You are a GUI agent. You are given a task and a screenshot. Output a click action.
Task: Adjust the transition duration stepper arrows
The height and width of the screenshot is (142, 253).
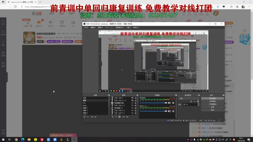(198, 105)
